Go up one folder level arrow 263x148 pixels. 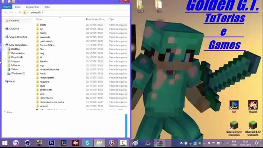20,12
